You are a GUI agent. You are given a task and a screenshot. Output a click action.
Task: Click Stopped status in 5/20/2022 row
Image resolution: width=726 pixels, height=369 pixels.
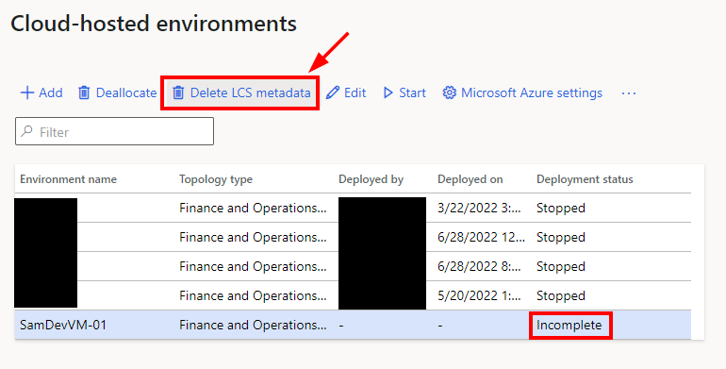coord(561,295)
